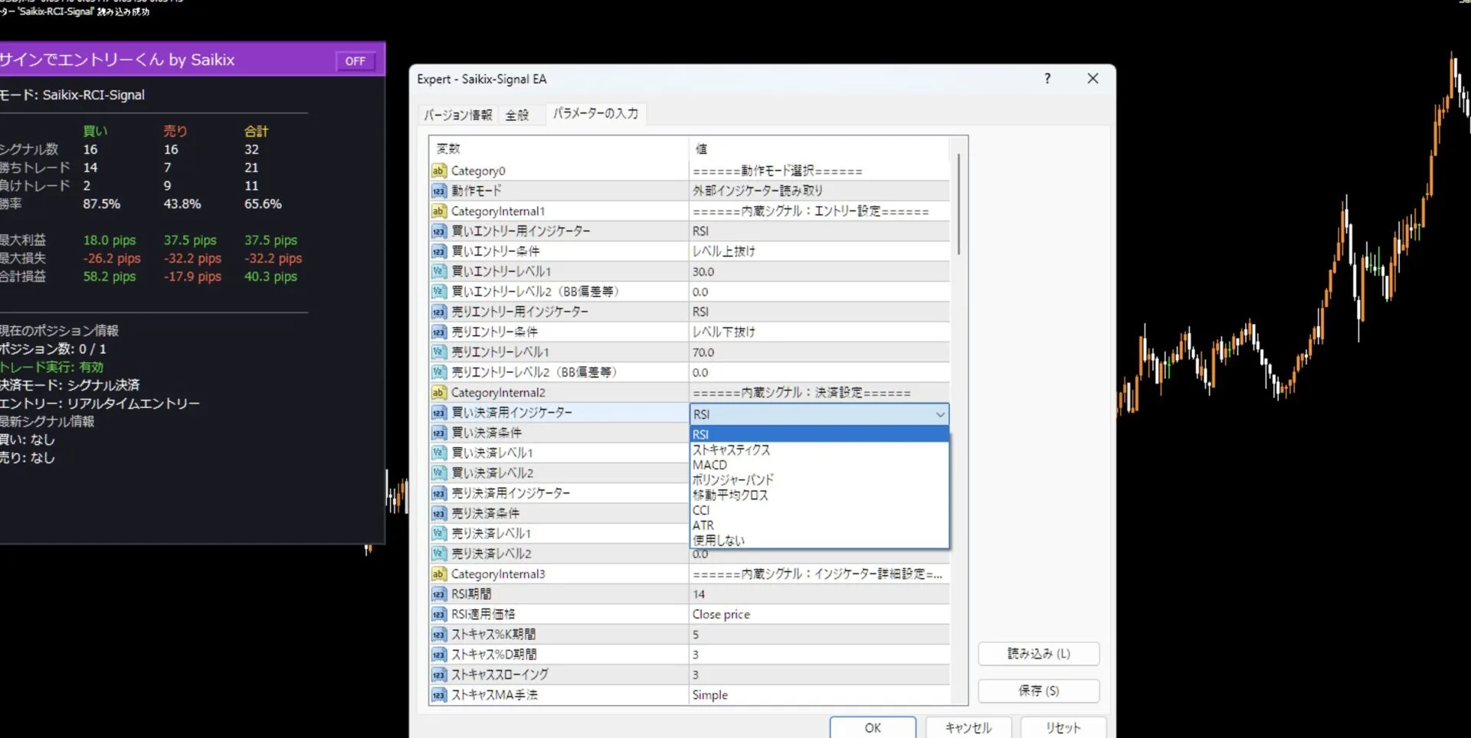Click the numeric icon beside 買いエントリーレベル1

tap(439, 270)
